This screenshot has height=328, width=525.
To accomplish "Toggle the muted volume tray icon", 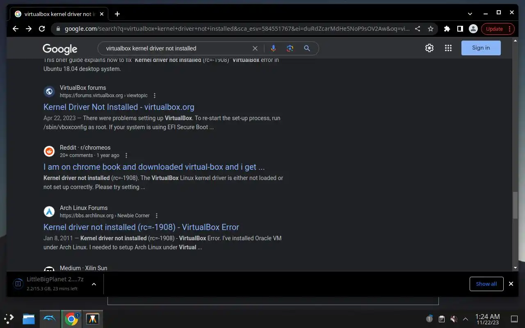I will pos(454,319).
